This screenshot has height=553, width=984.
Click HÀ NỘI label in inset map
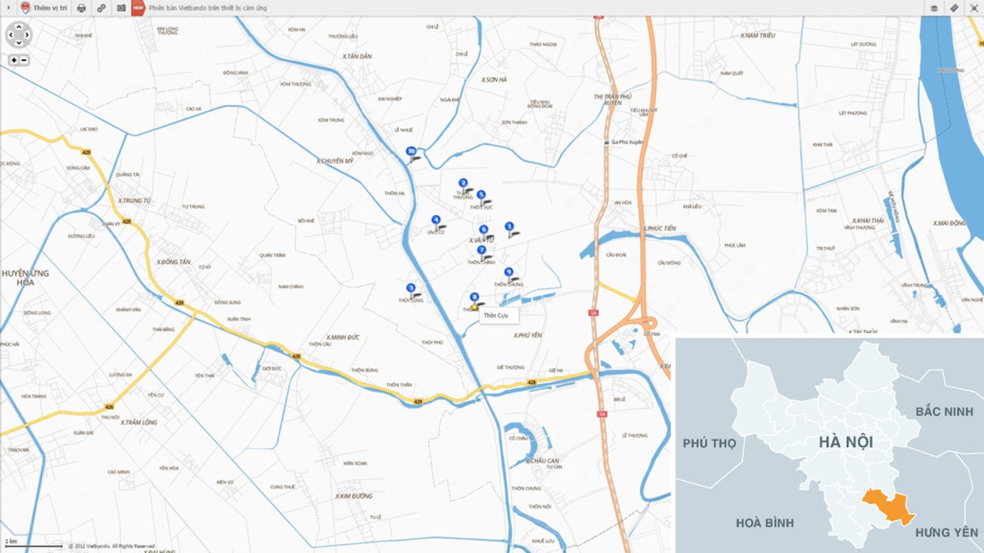[x=846, y=442]
